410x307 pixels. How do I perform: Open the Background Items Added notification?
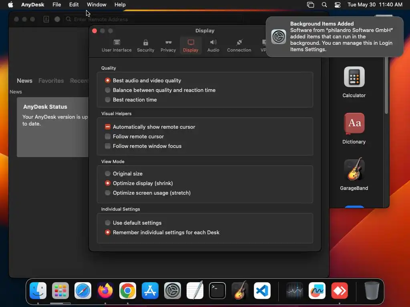tap(335, 36)
